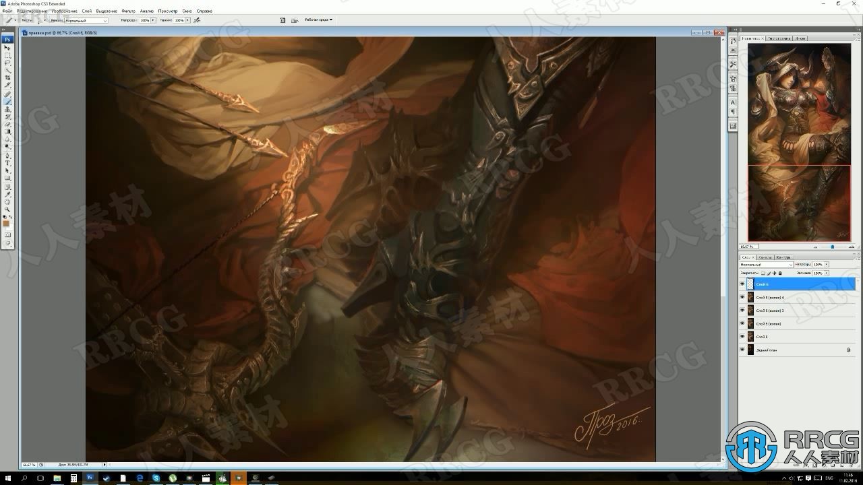Open layer fill arrow in Layers panel

(x=827, y=273)
